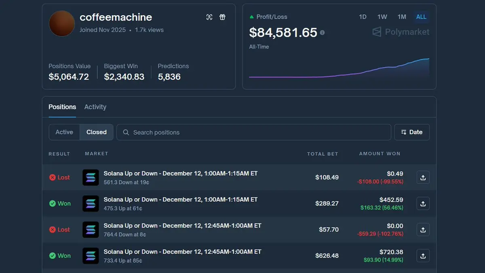Click the $84,581.65 profit figure
Image resolution: width=485 pixels, height=273 pixels.
pyautogui.click(x=283, y=32)
